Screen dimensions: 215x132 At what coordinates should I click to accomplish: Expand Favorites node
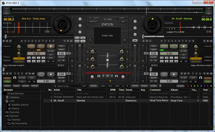pyautogui.click(x=14, y=112)
